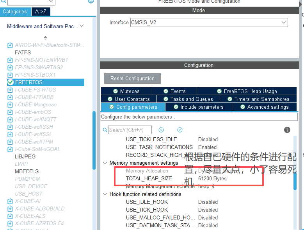304x230 pixels.
Task: Select FREERTOS in the middleware list
Action: [x=46, y=82]
